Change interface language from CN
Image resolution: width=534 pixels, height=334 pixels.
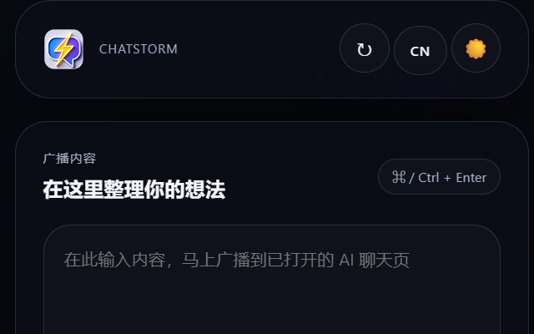coord(421,51)
